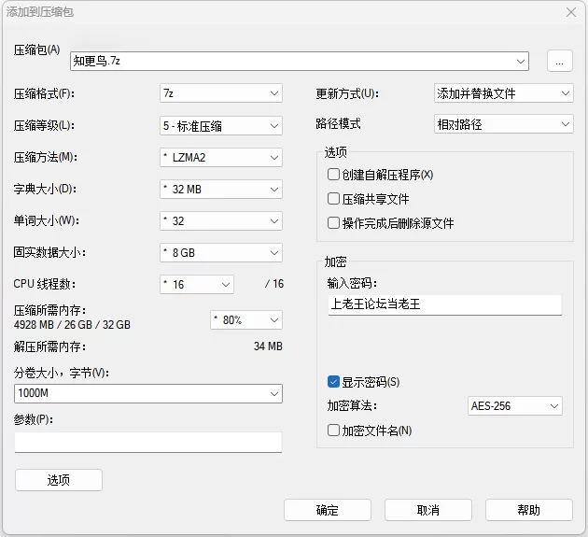Close the Add to Archive dialog

[x=571, y=12]
